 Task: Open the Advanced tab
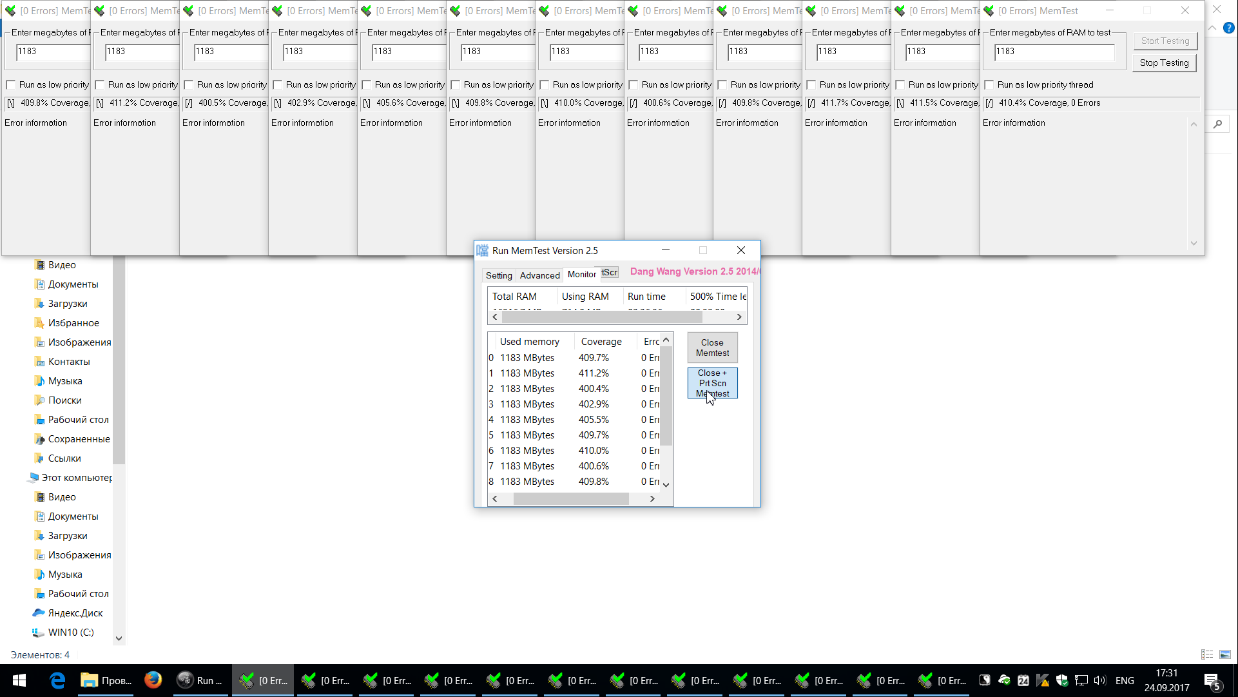click(x=539, y=275)
